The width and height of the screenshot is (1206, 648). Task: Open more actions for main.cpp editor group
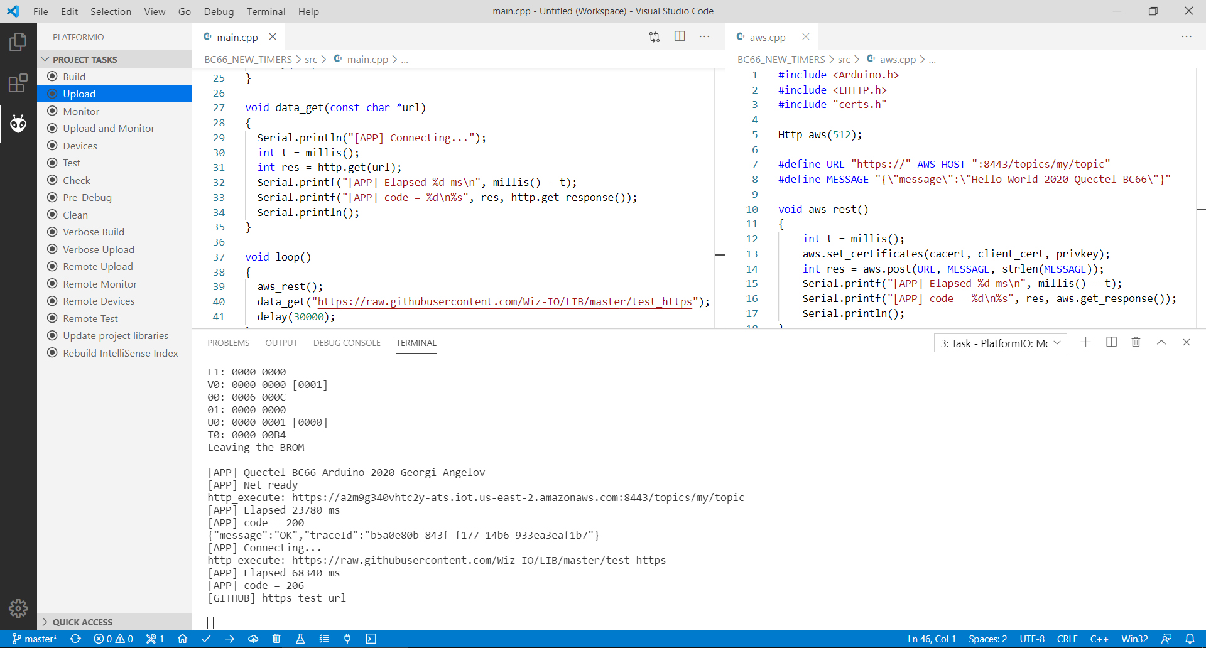coord(705,36)
